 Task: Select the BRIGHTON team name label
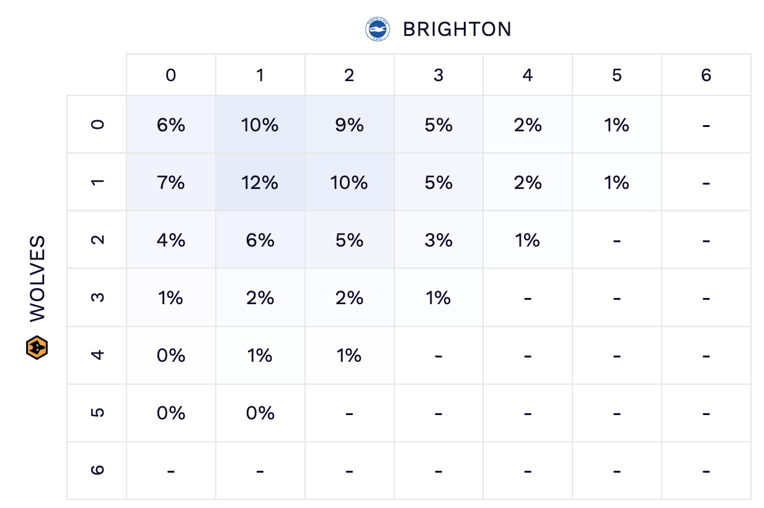457,30
